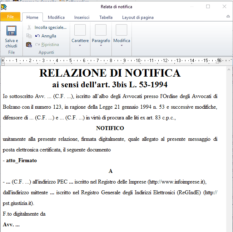Click the centered letter A heading

[x=110, y=171]
